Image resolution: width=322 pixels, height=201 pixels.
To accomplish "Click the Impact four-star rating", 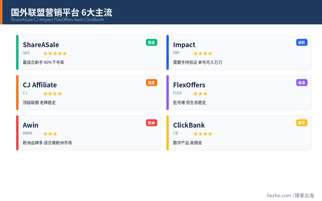I will 203,53.
